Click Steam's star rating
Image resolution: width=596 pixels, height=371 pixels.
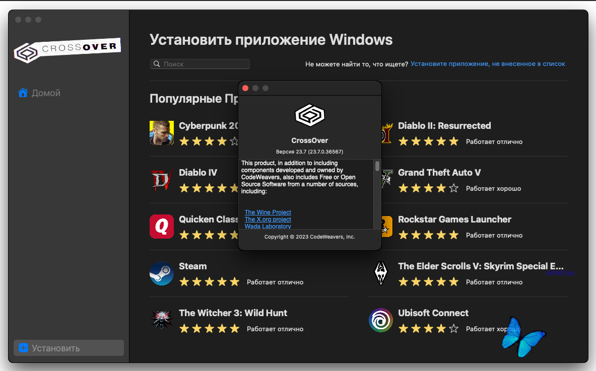coord(210,282)
